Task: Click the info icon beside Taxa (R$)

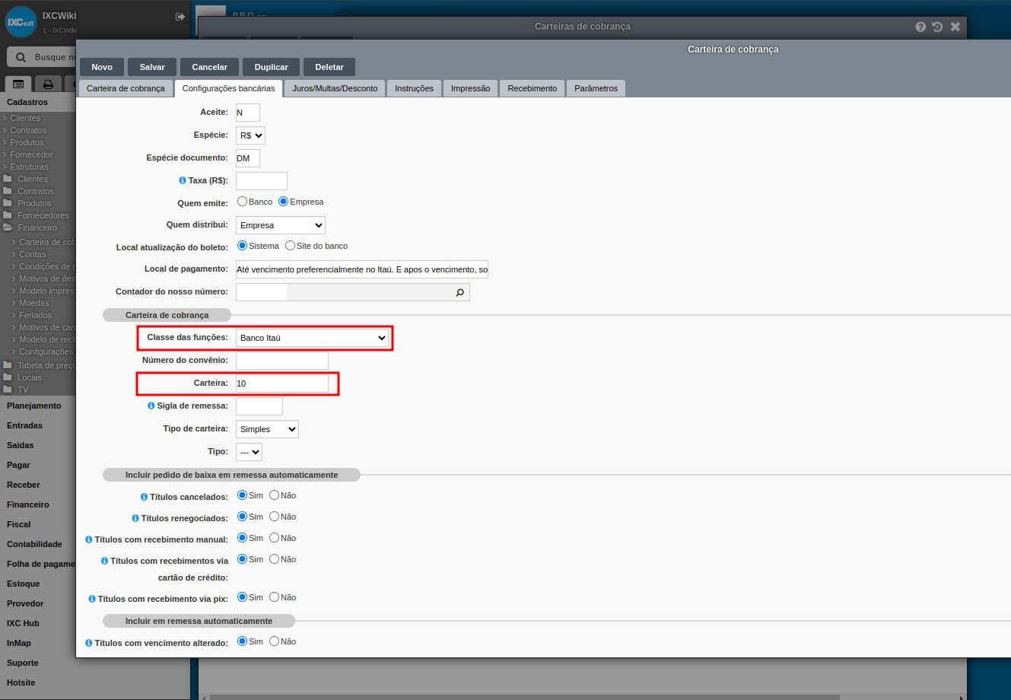Action: tap(183, 180)
